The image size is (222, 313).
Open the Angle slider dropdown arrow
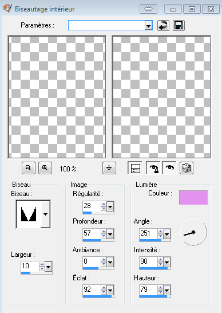pos(167,234)
